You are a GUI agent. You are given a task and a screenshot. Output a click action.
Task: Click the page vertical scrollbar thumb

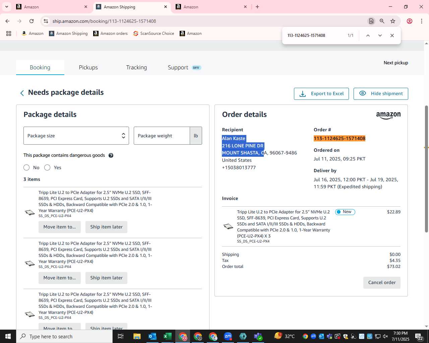426,169
